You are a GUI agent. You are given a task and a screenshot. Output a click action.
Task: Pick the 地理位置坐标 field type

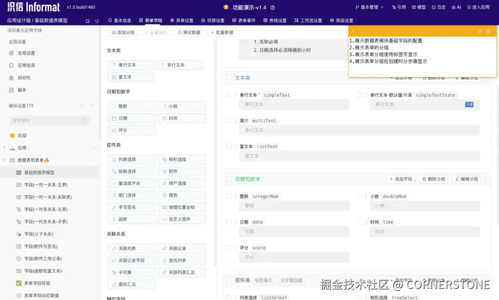182,208
